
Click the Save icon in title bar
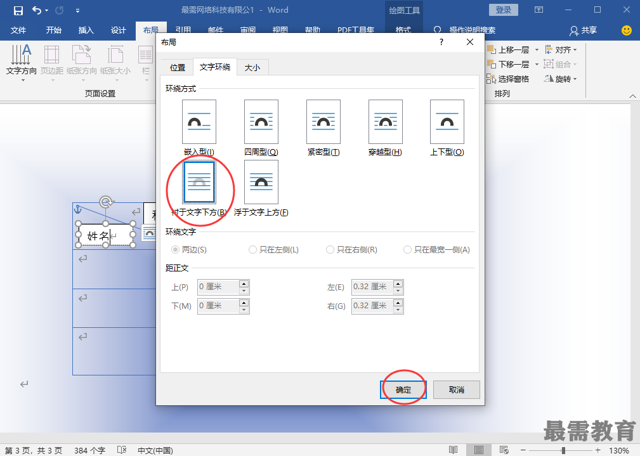18,10
